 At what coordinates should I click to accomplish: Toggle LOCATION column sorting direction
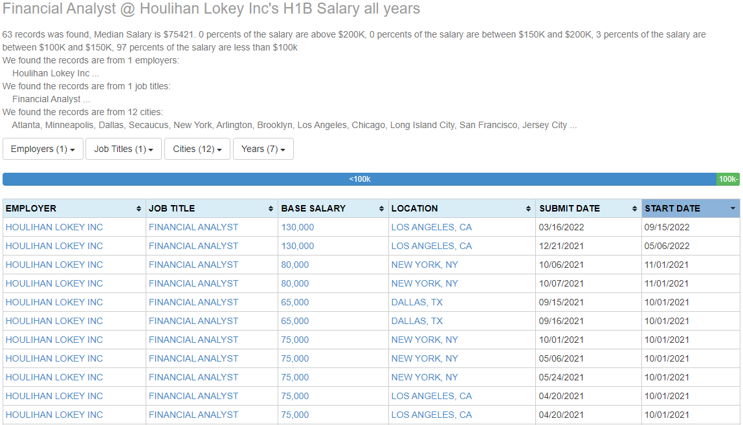pos(529,208)
